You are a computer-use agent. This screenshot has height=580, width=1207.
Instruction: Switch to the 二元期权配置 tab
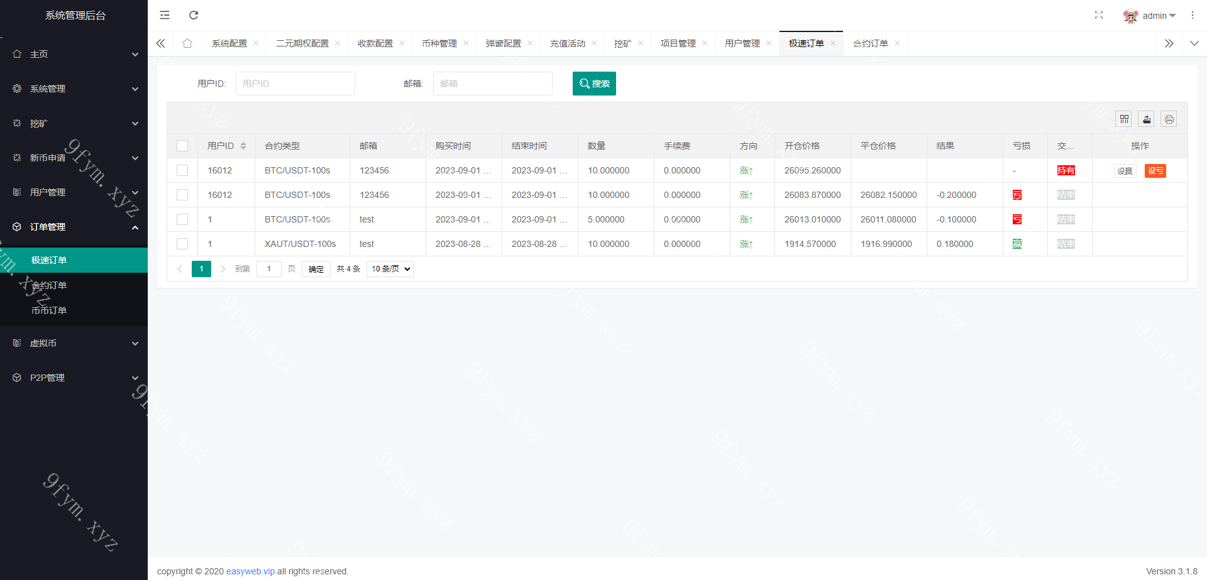302,43
